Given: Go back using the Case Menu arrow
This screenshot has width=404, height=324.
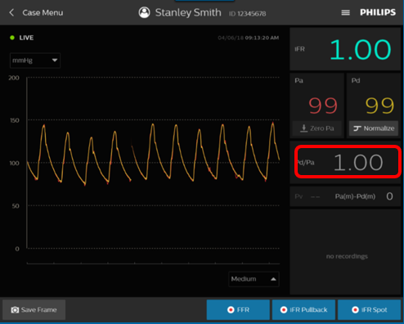Looking at the screenshot, I should point(11,12).
